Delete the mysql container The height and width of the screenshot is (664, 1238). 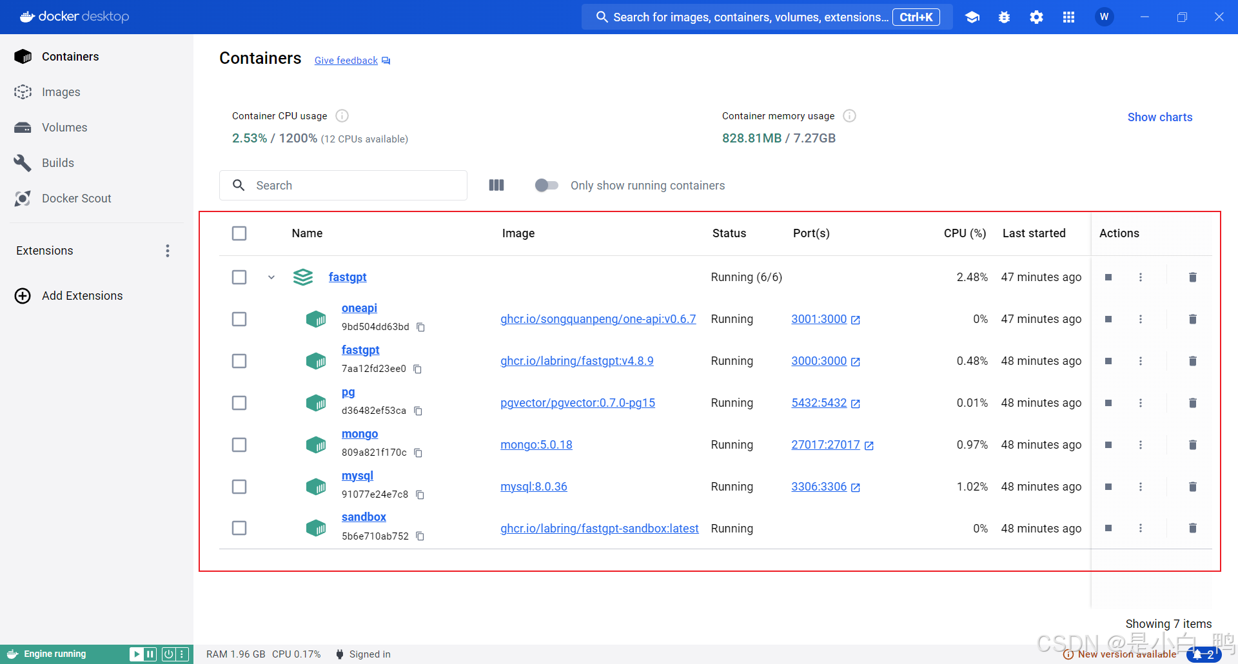[1193, 487]
